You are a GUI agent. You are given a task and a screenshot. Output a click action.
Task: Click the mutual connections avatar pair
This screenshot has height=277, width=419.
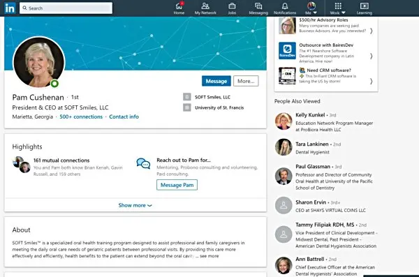22,165
